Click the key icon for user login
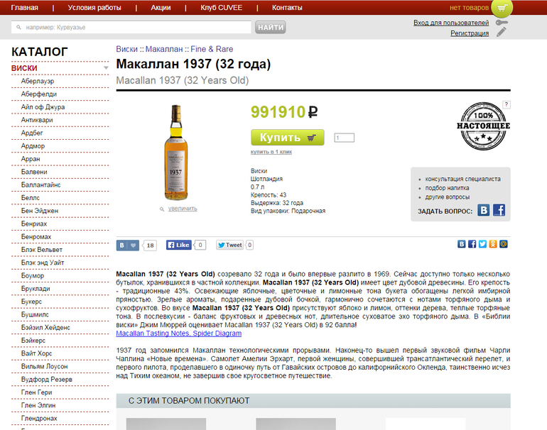 tap(502, 23)
